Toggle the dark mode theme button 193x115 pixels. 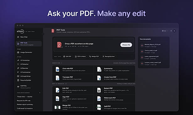tap(174, 31)
